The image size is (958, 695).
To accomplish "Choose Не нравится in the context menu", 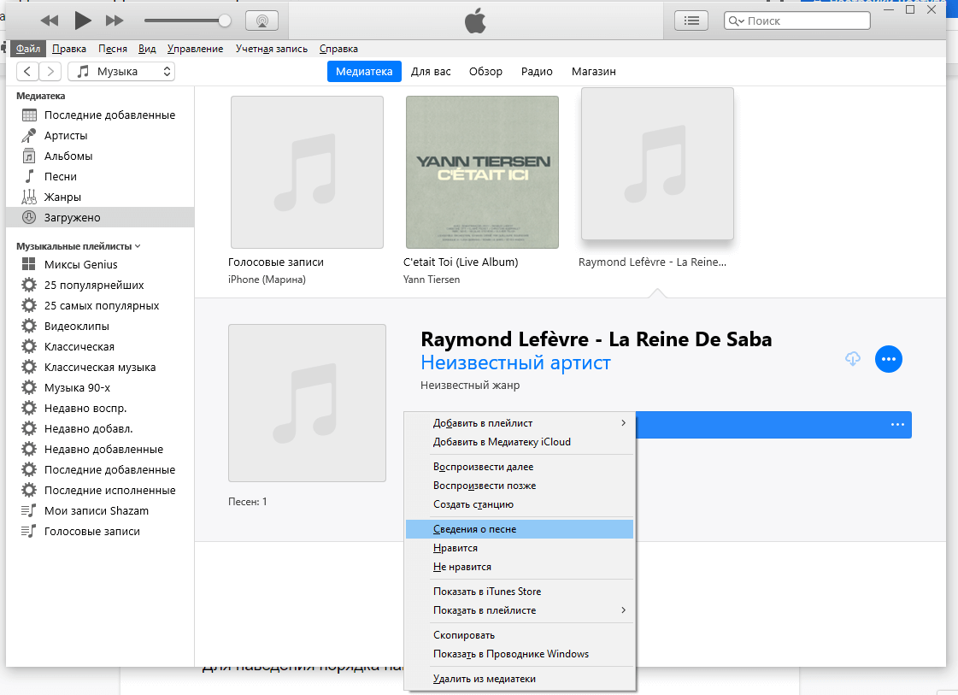I will [x=520, y=568].
